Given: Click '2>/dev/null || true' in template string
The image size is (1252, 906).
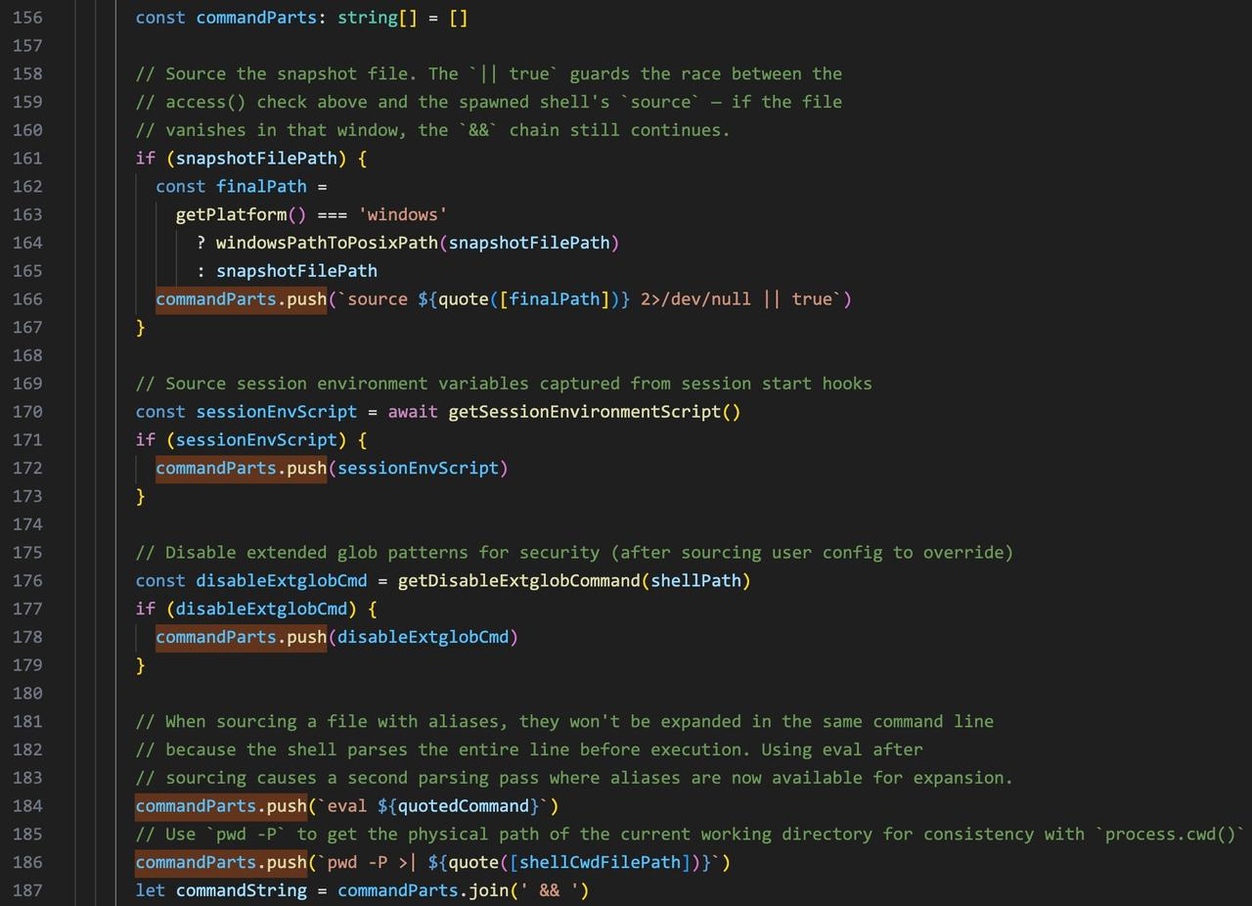Looking at the screenshot, I should tap(736, 299).
